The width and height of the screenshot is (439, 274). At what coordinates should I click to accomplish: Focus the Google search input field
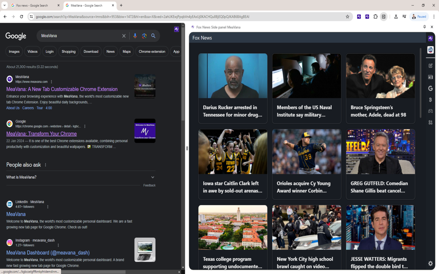(x=80, y=36)
